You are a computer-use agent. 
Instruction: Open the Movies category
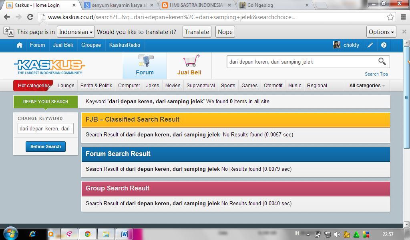[173, 85]
